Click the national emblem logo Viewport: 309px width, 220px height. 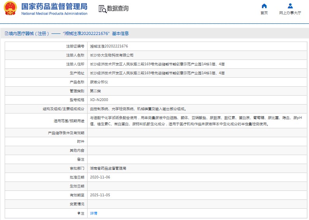[x=10, y=8]
